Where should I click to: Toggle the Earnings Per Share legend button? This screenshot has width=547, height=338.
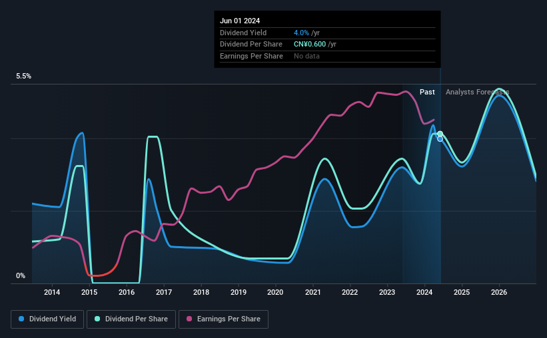223,319
